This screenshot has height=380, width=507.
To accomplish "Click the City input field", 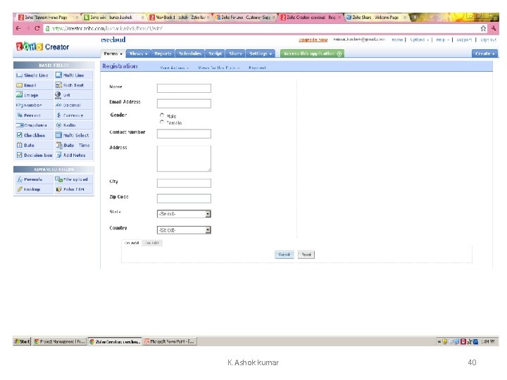I will [184, 183].
